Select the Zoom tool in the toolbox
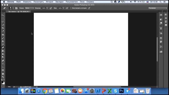Viewport: 169px width, 95px height. tap(3, 77)
